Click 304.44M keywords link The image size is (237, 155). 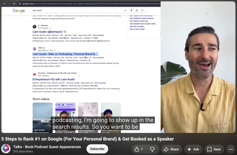point(94,86)
